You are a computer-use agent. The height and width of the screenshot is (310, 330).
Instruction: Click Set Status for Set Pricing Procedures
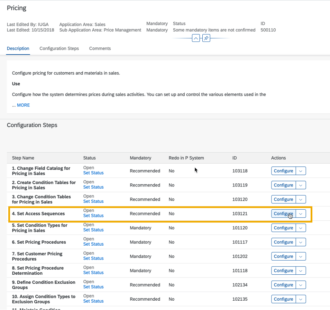click(x=93, y=244)
